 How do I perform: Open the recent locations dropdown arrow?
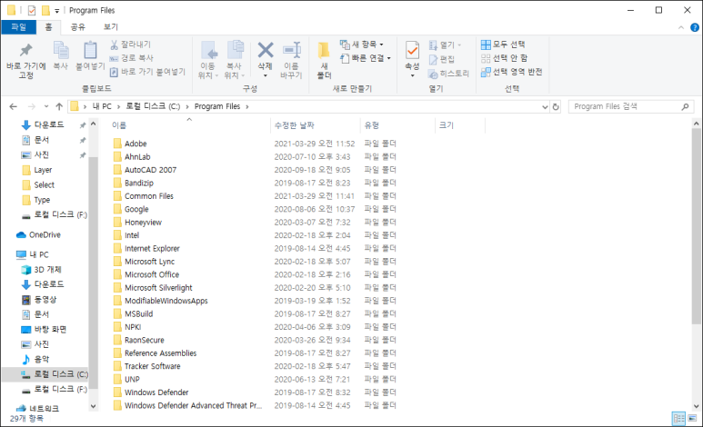coord(46,106)
